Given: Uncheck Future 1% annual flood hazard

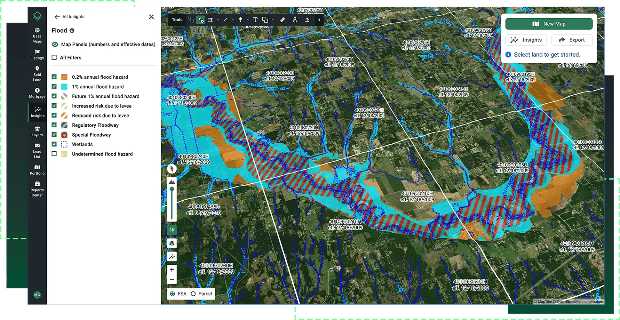Looking at the screenshot, I should [x=54, y=96].
